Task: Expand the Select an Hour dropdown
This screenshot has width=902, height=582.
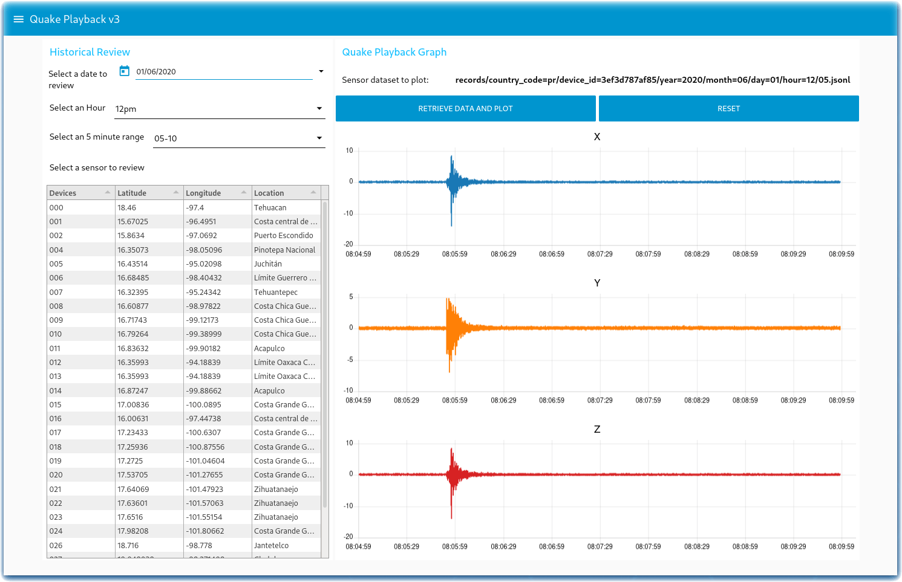Action: tap(220, 109)
